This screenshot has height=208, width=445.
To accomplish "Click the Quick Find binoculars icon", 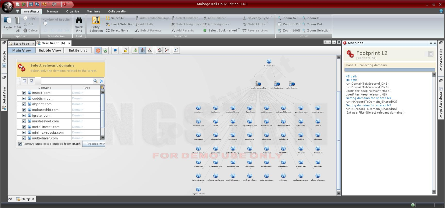I will (79, 20).
